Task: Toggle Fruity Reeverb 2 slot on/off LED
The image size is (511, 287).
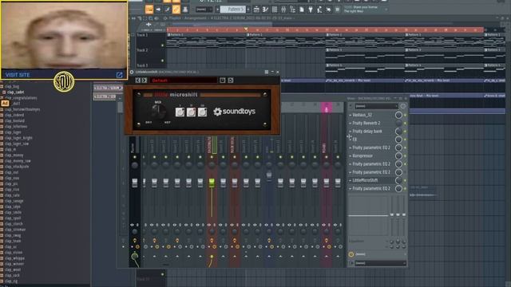Action: [405, 124]
